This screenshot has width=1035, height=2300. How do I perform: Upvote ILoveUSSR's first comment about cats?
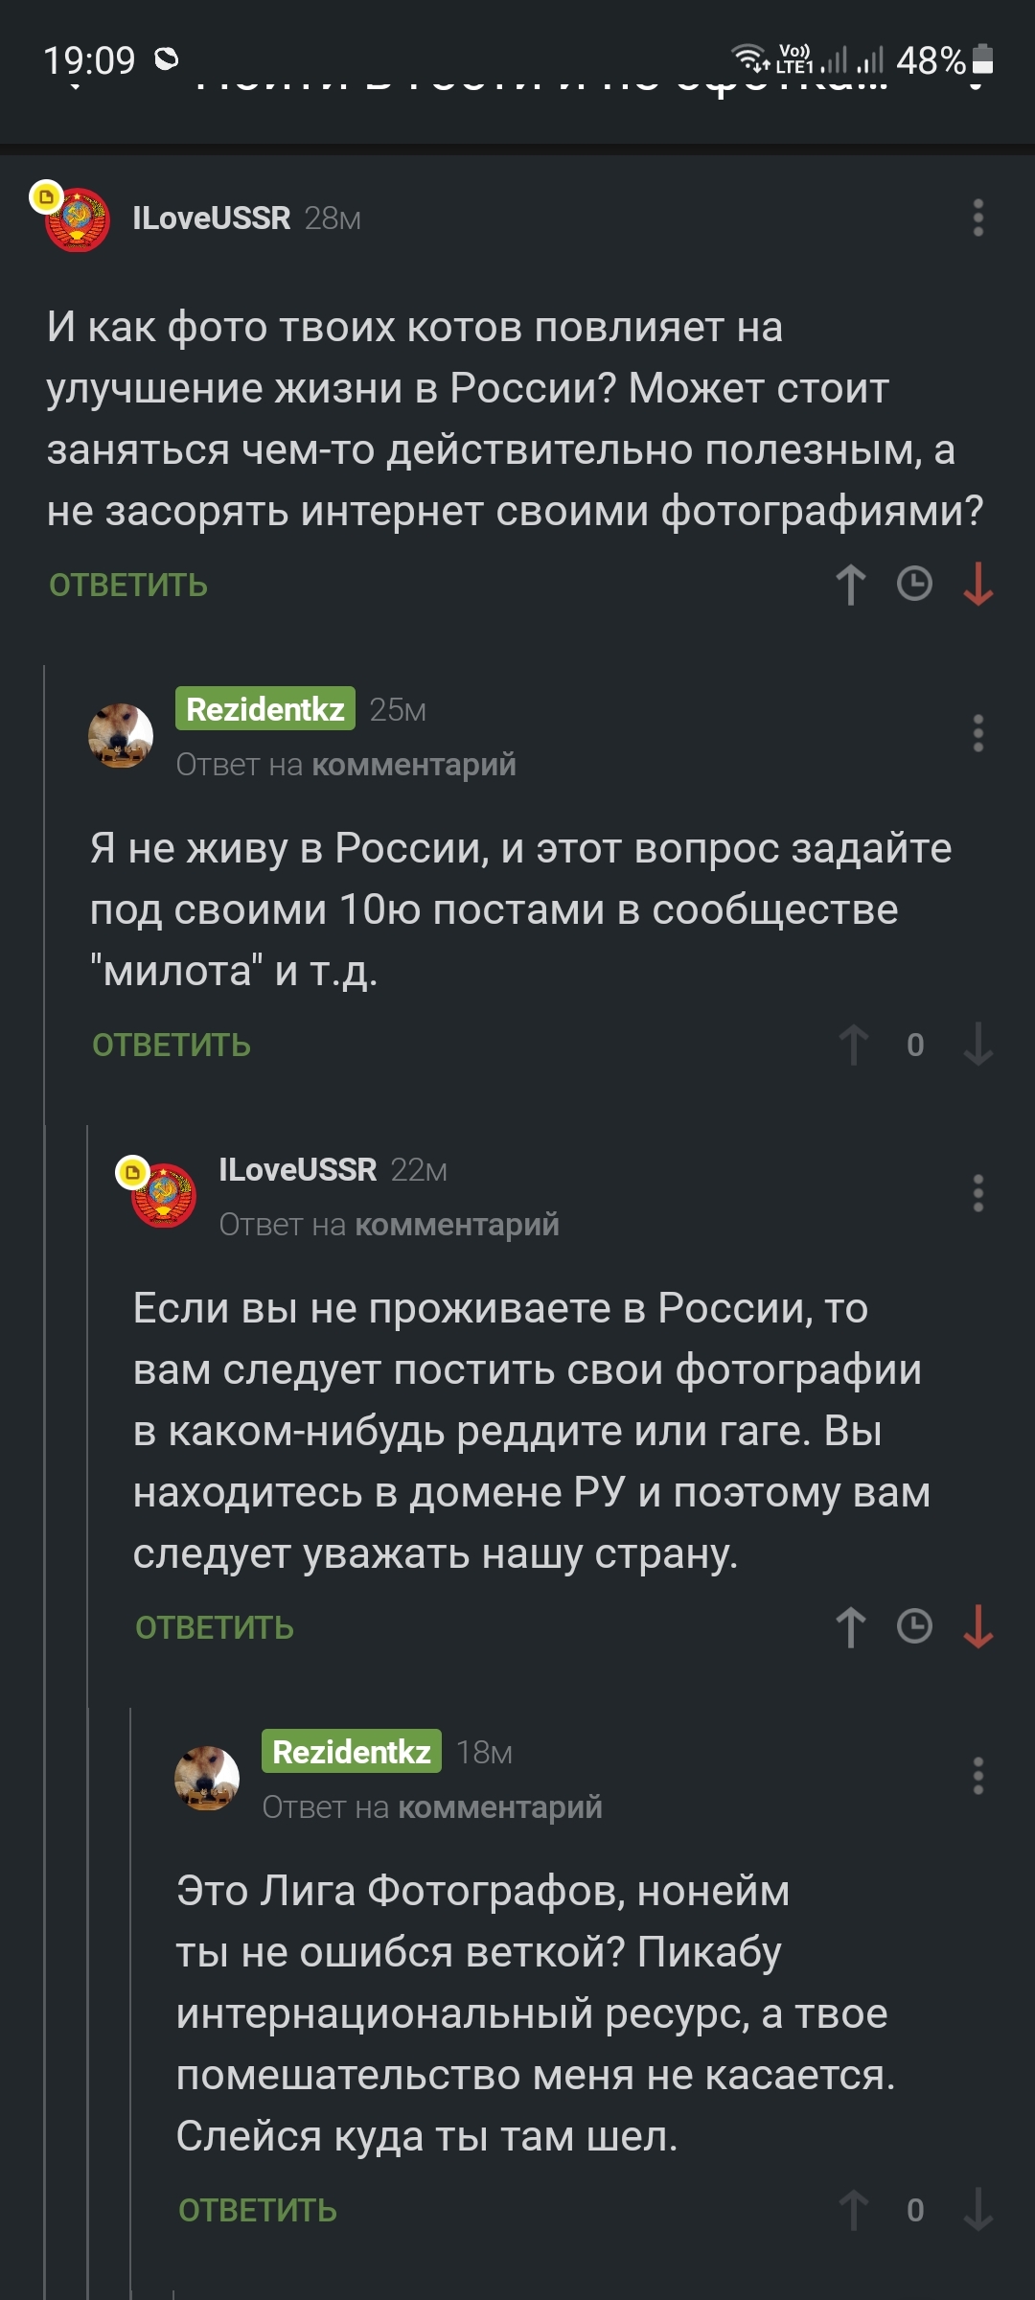point(850,585)
